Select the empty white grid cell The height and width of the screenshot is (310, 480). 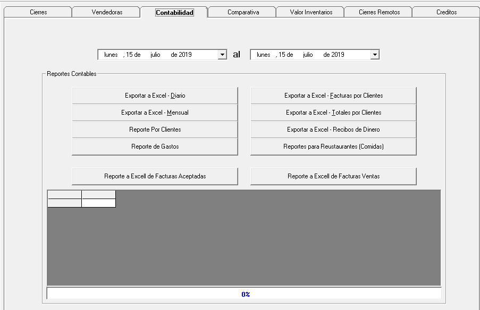pos(98,203)
